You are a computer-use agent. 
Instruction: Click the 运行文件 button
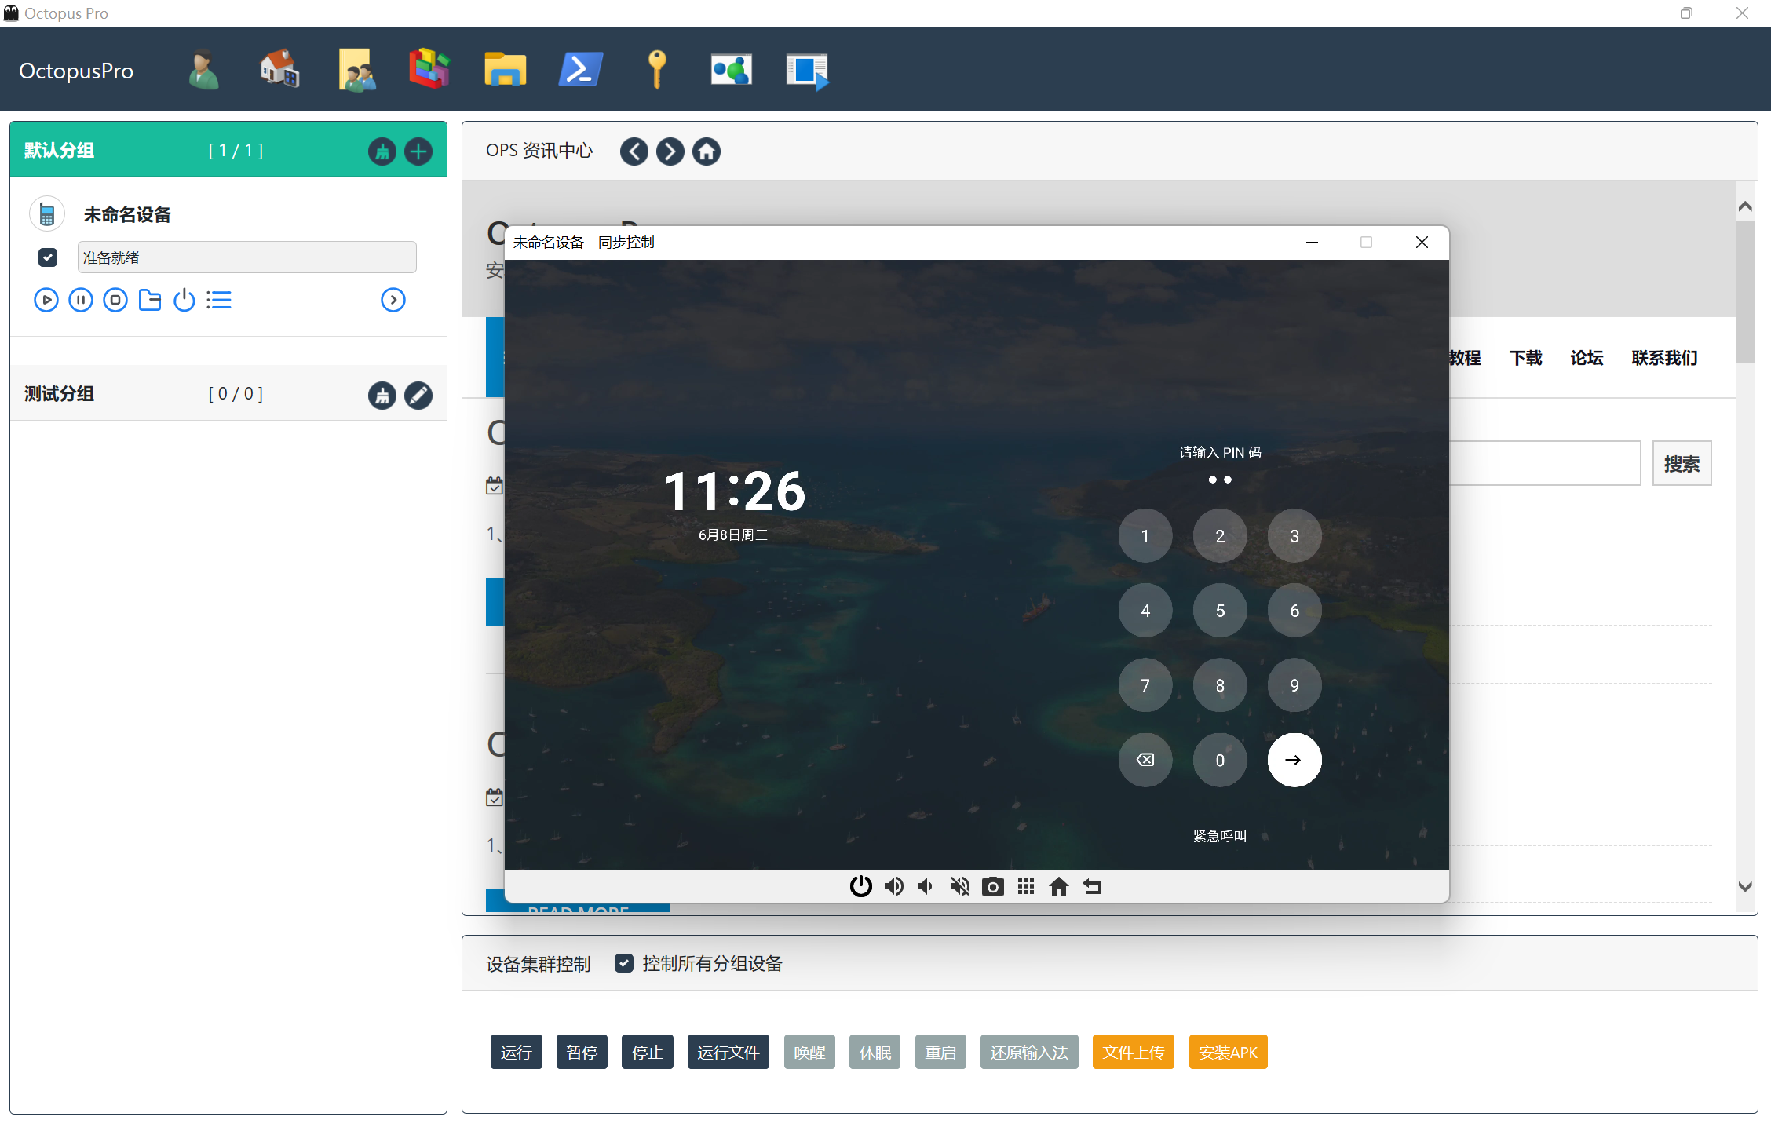pos(728,1052)
